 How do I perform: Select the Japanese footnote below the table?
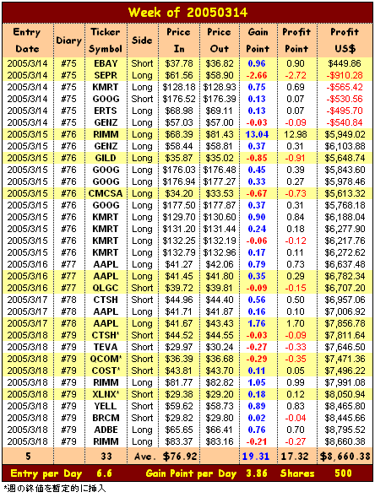click(55, 489)
